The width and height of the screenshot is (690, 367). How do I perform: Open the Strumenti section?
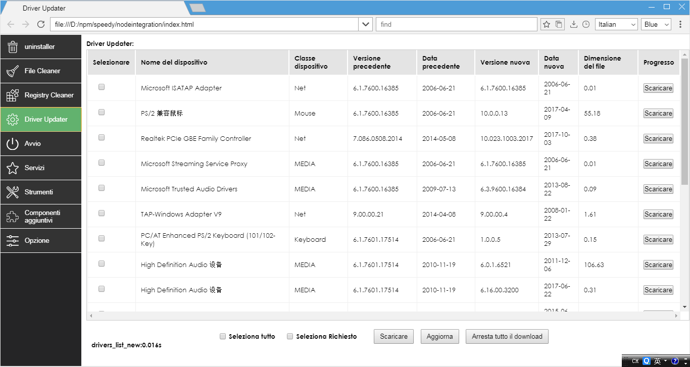tap(40, 192)
